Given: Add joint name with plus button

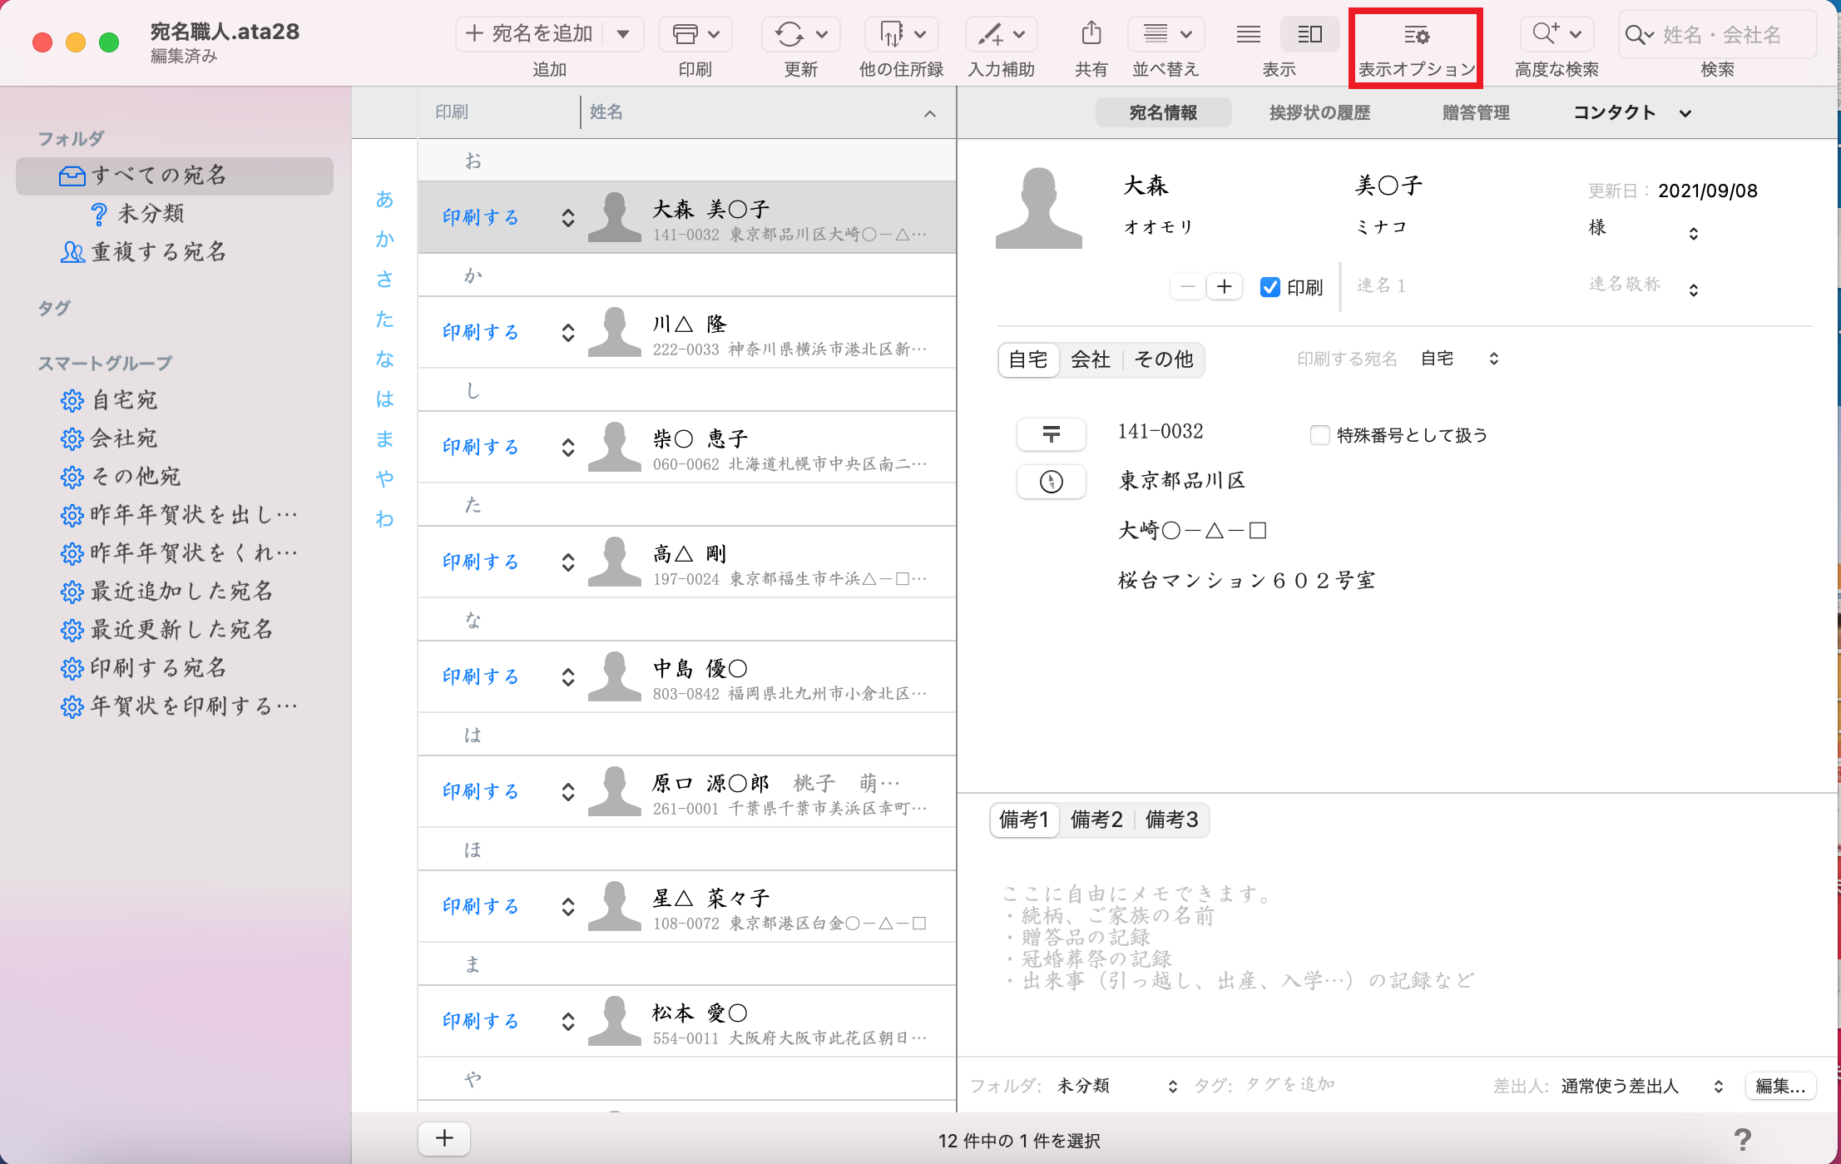Looking at the screenshot, I should tap(1225, 287).
